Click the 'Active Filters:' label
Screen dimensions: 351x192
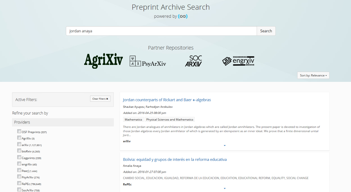click(26, 100)
